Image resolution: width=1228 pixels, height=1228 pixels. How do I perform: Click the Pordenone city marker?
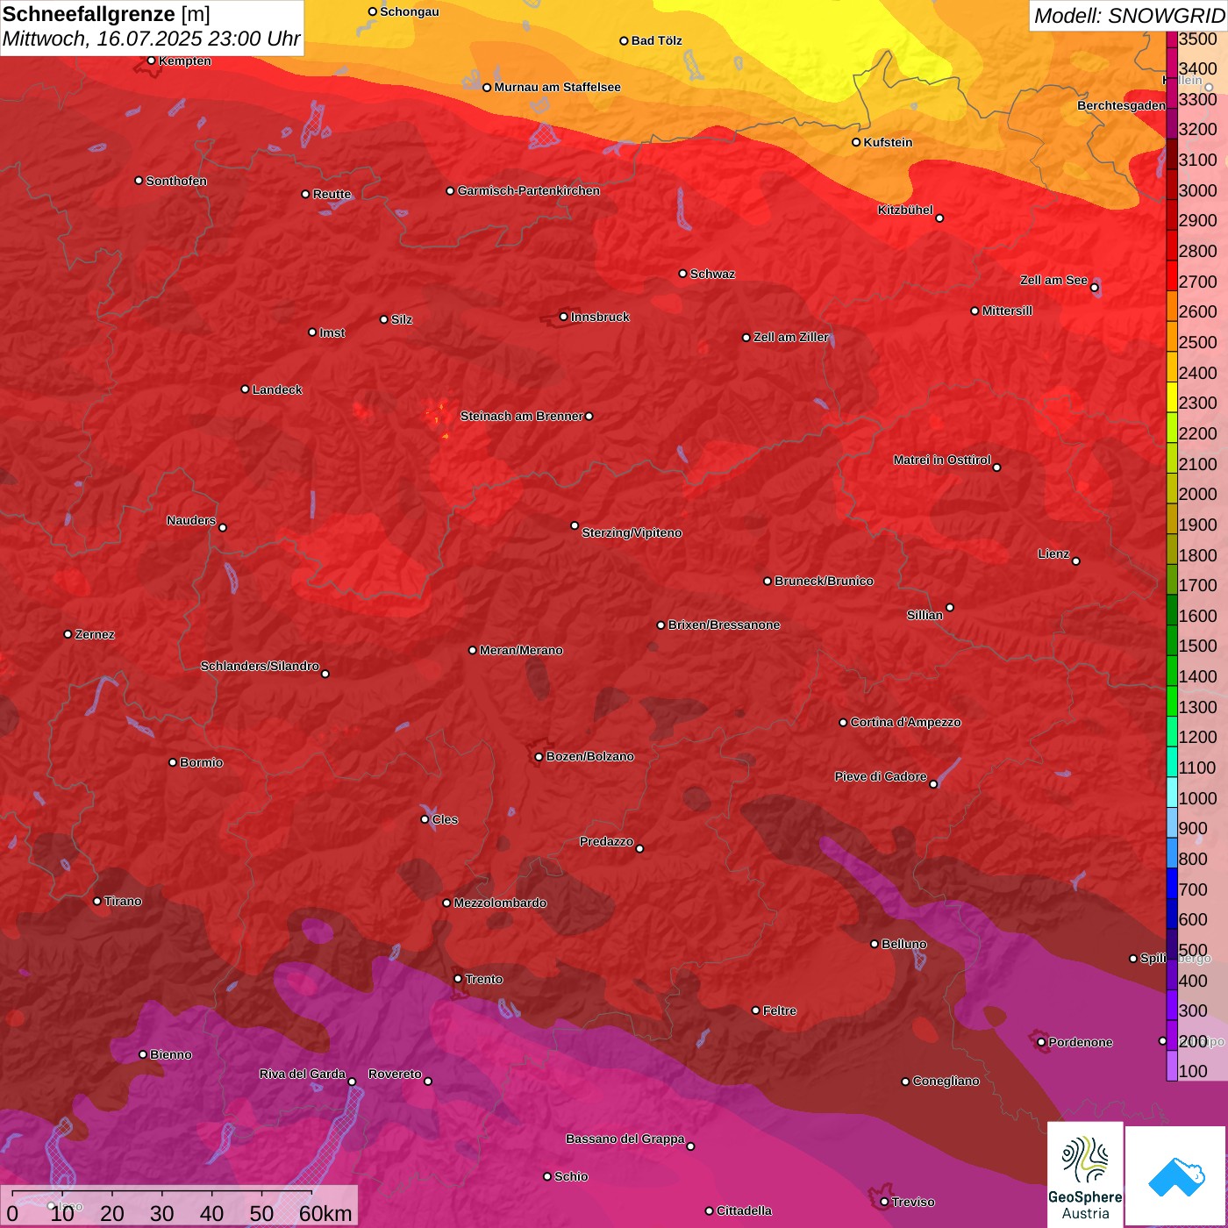[1041, 1042]
